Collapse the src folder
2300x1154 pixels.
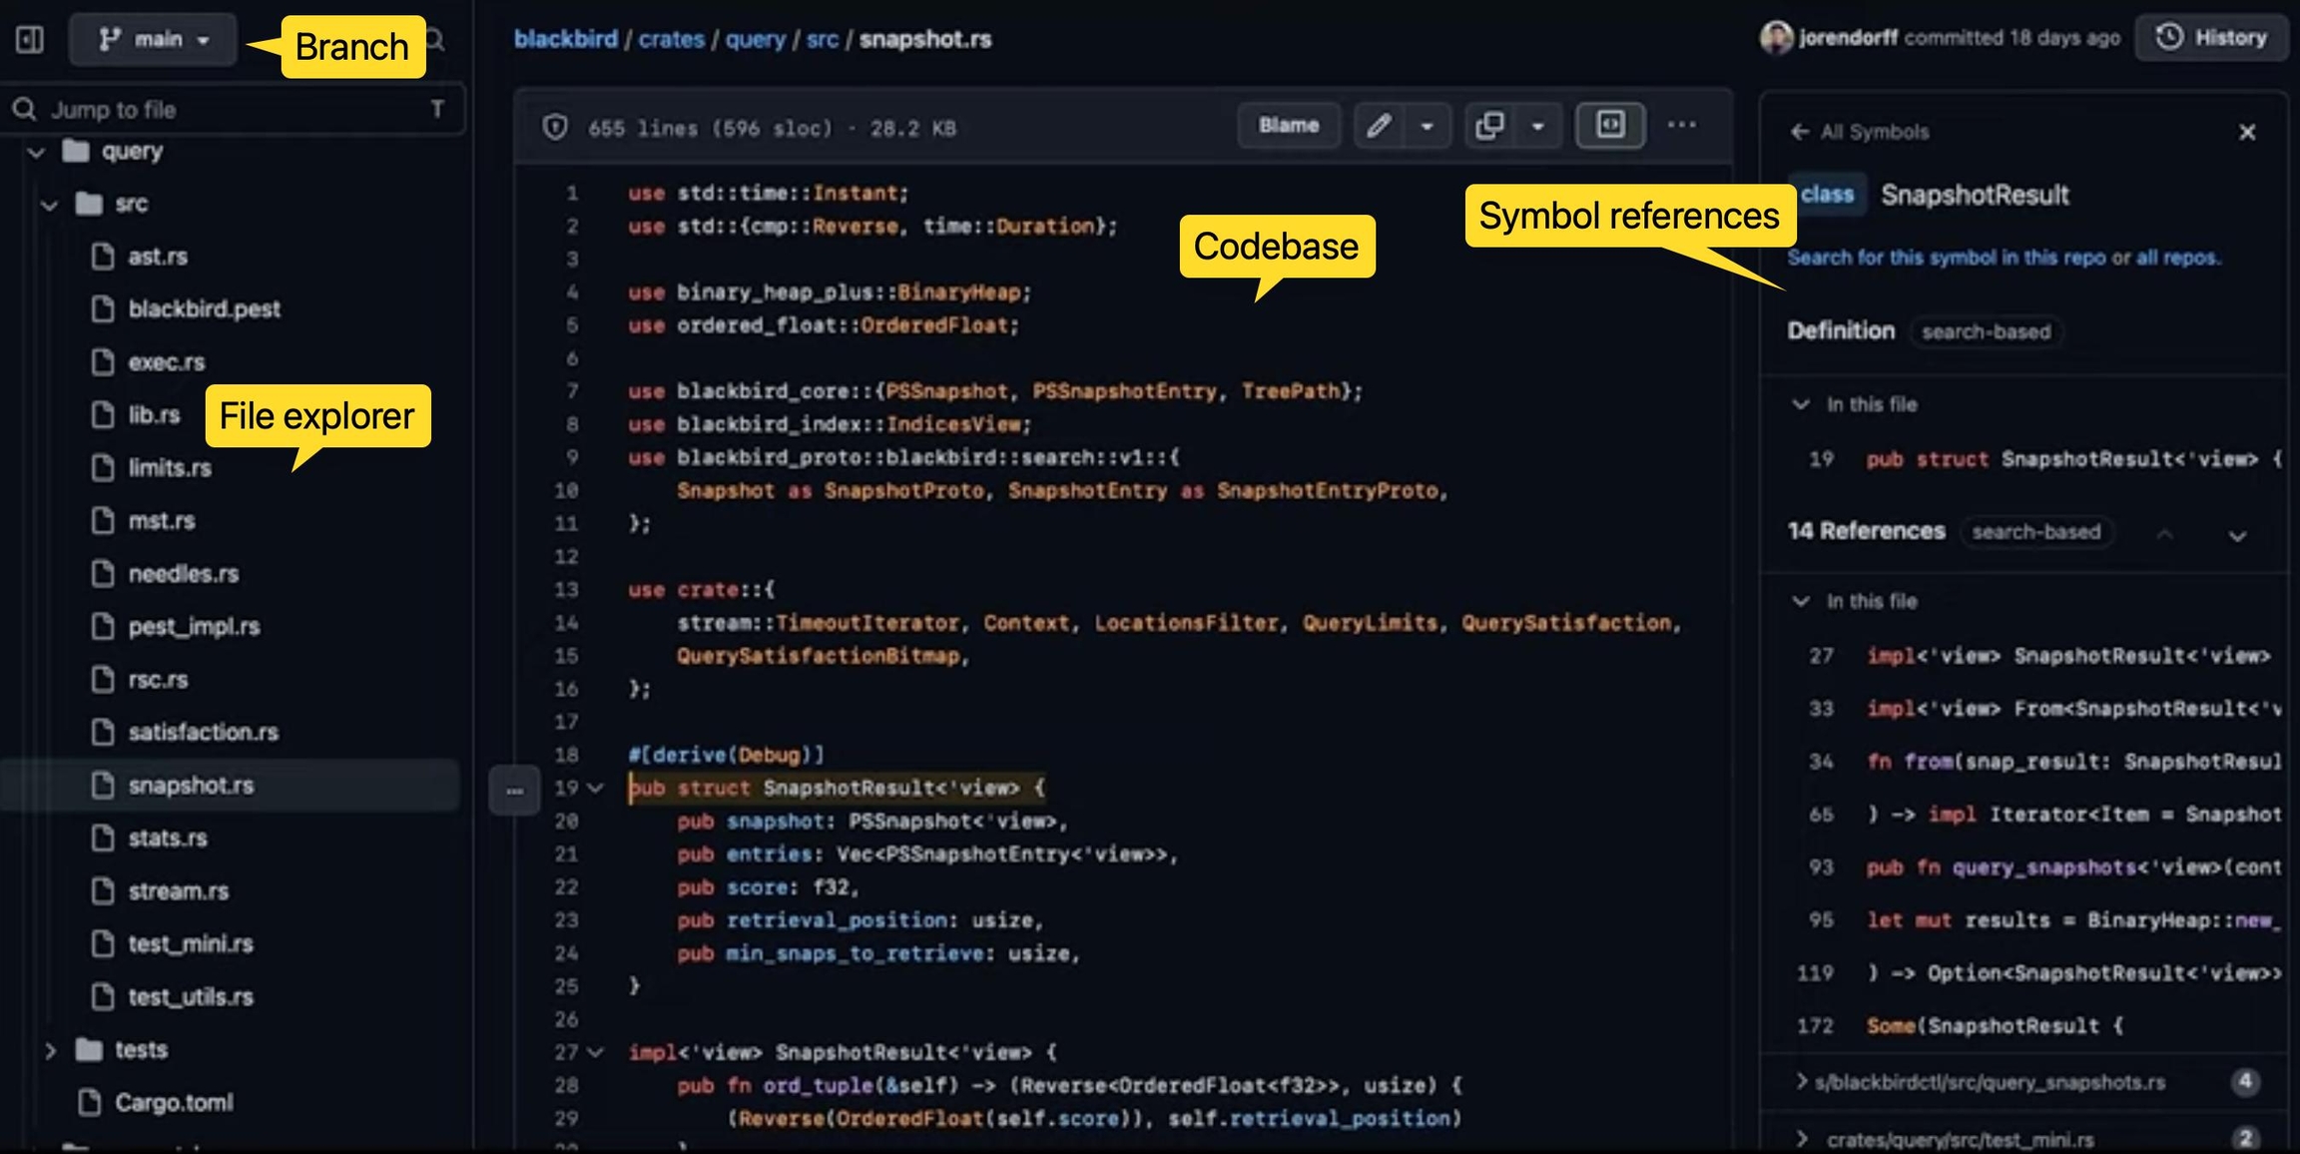click(49, 205)
